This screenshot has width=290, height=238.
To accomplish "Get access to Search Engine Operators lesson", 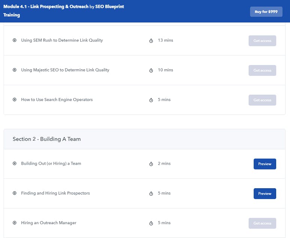I will tap(262, 100).
